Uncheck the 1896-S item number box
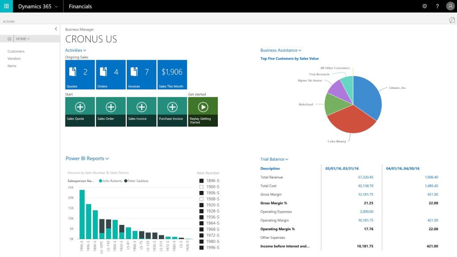 [201, 181]
